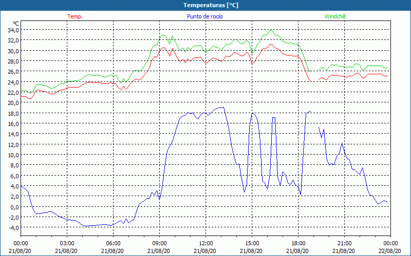Select the red 'Temp.' legend label

pos(75,16)
